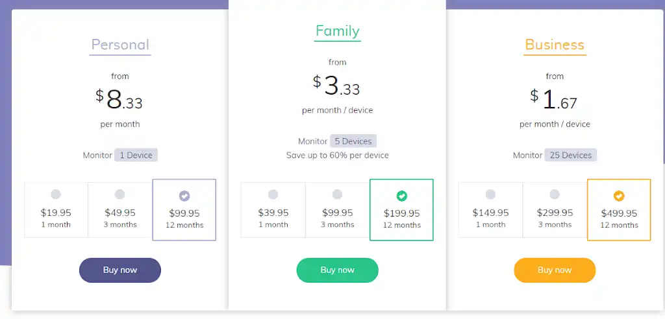This screenshot has width=665, height=319.
Task: Click the Family plan heading
Action: 337,31
